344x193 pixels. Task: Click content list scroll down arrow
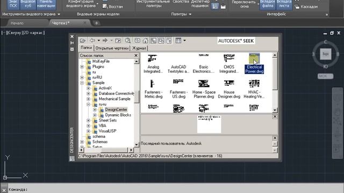pos(275,110)
